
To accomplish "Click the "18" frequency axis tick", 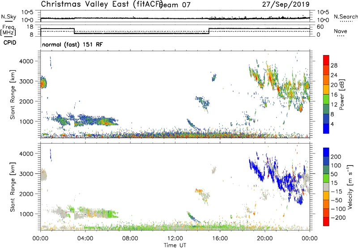I will (30, 27).
